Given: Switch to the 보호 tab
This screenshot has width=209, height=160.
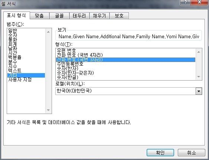Looking at the screenshot, I should click(119, 16).
